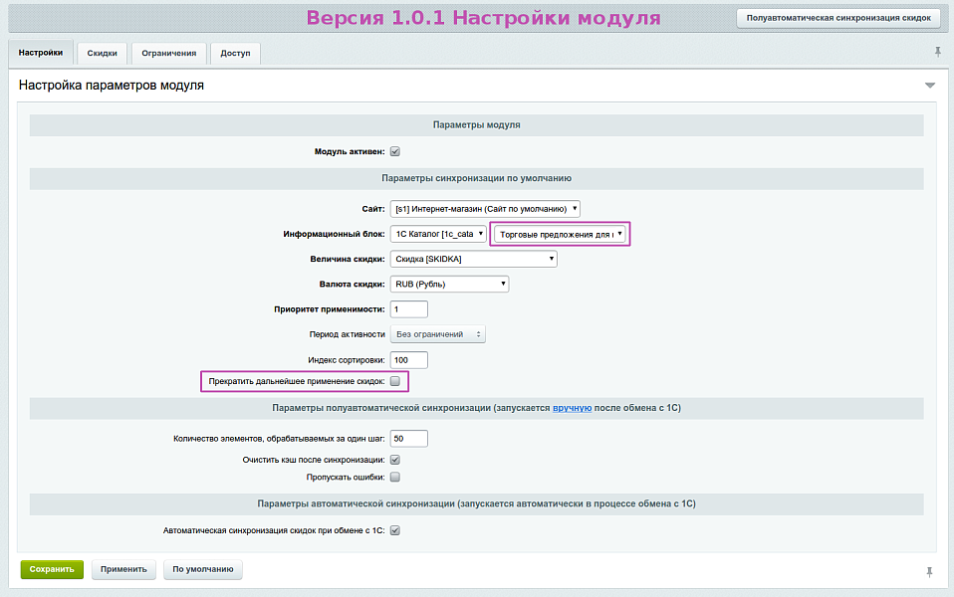Click the pin icon beside the tabs row
The image size is (954, 597).
pyautogui.click(x=937, y=52)
